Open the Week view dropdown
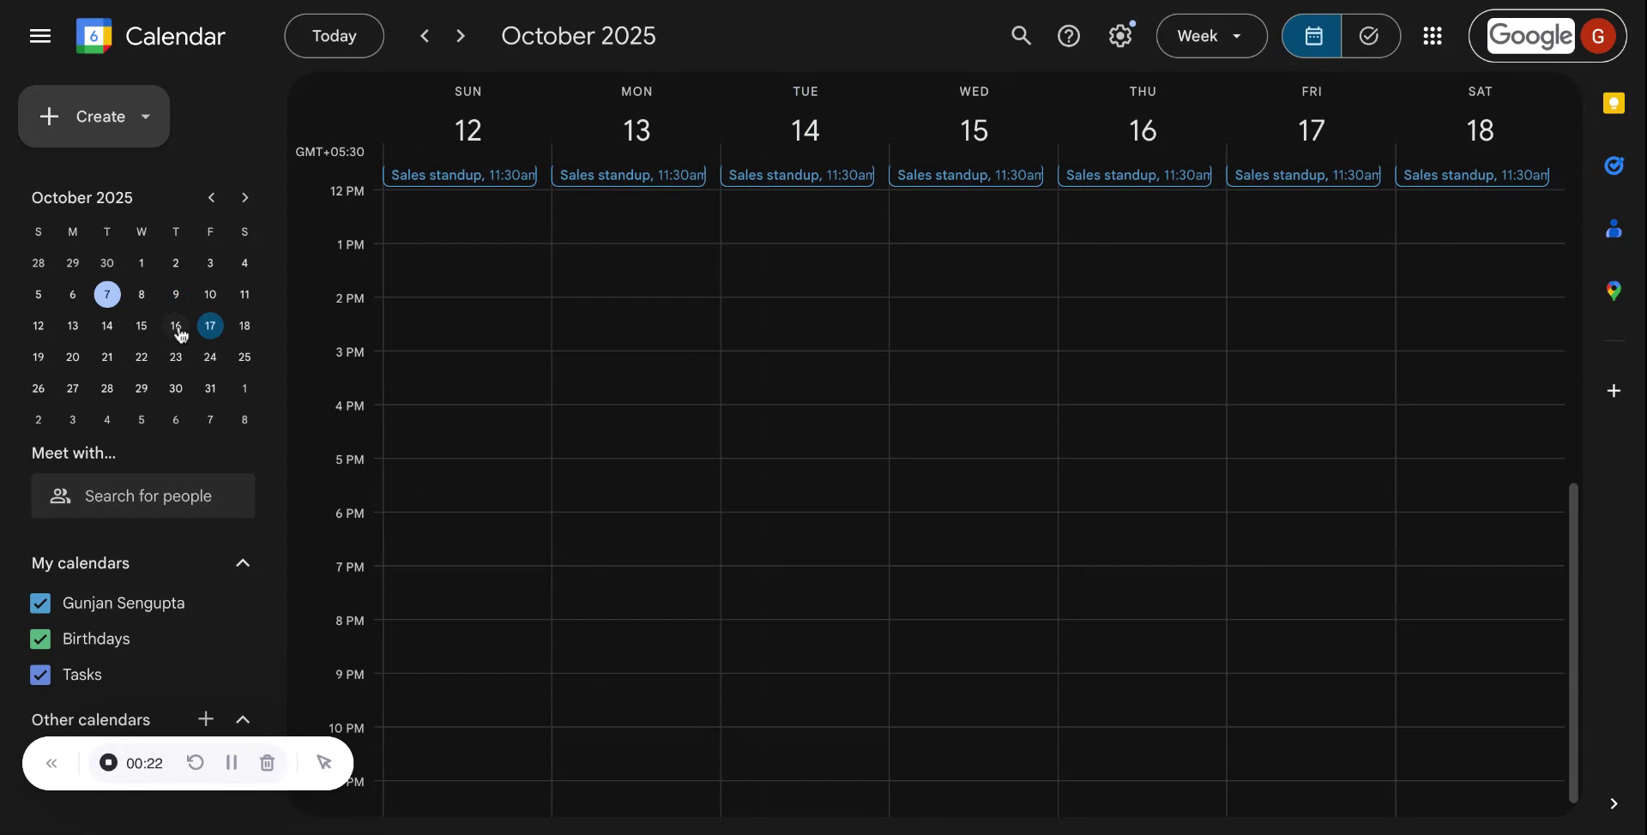This screenshot has width=1647, height=835. (x=1210, y=36)
